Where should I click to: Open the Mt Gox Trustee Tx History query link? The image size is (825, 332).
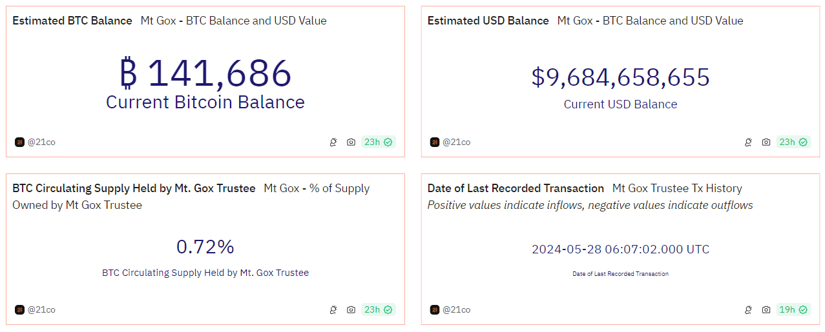tap(677, 188)
